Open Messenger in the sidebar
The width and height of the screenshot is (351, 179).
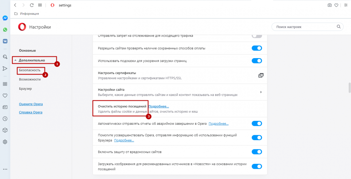tap(5, 18)
